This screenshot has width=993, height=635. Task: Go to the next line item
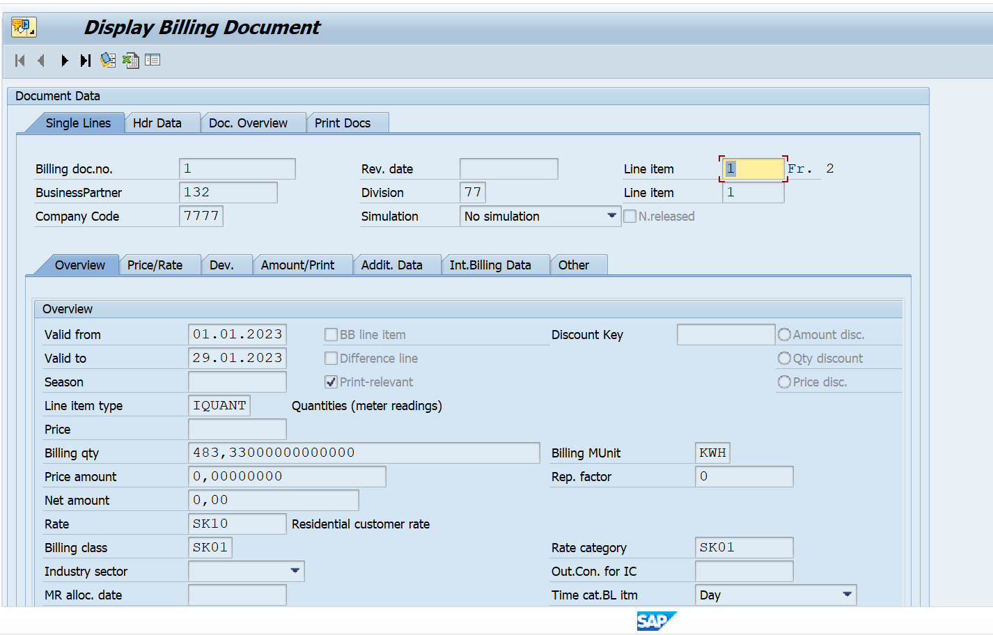pyautogui.click(x=64, y=61)
